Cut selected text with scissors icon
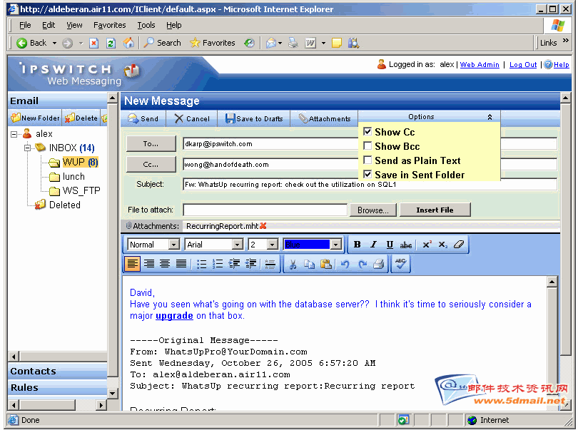Image resolution: width=578 pixels, height=430 pixels. (292, 264)
